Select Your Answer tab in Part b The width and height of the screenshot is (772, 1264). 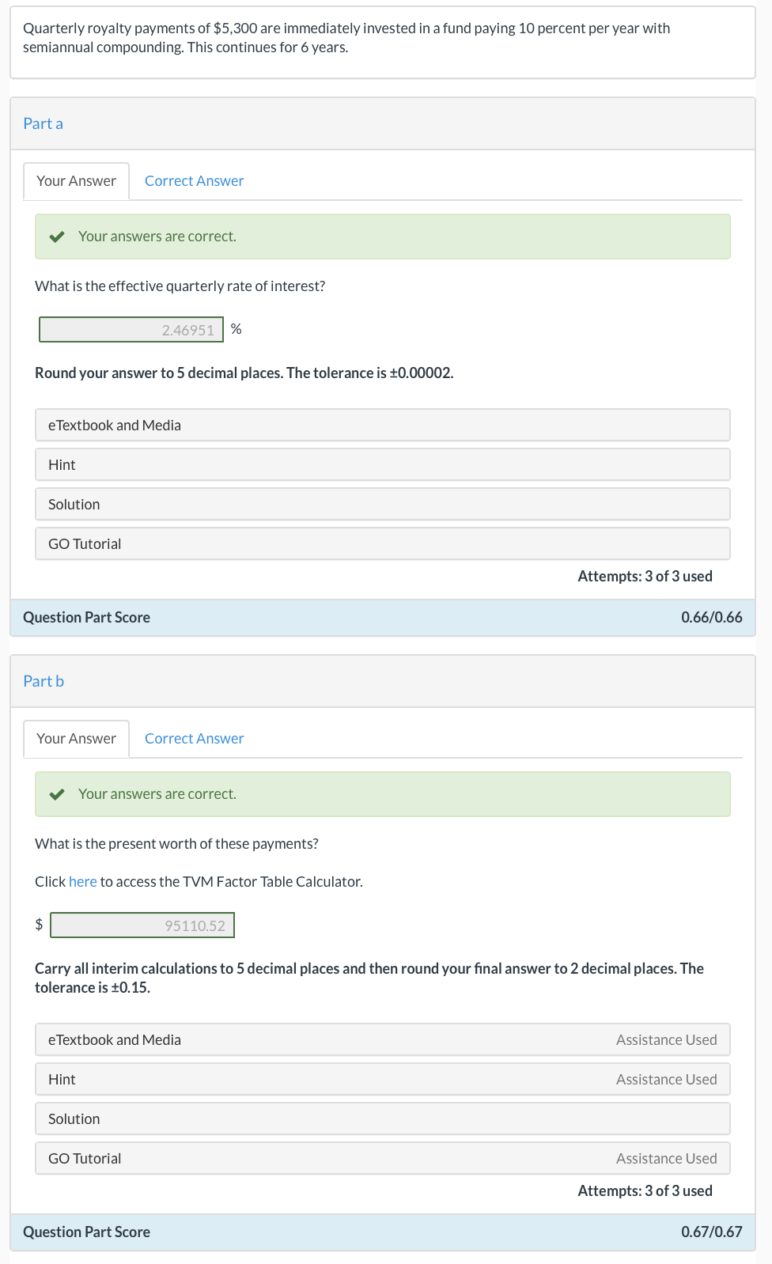(x=76, y=738)
